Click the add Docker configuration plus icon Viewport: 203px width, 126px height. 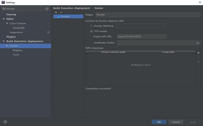(56, 12)
